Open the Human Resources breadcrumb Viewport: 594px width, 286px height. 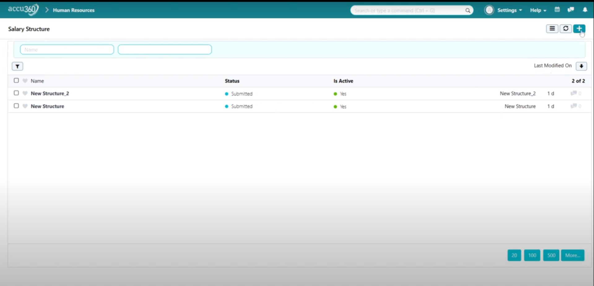tap(74, 10)
